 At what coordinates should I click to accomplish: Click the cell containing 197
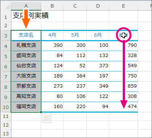pyautogui.click(x=98, y=76)
